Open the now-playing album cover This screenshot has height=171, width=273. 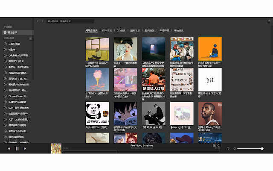click(56, 148)
